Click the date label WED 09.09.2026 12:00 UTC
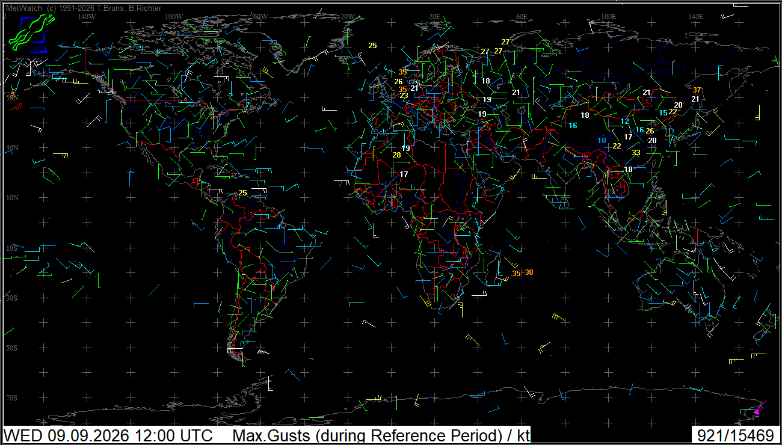Screen dimensions: 782x445 coord(108,435)
